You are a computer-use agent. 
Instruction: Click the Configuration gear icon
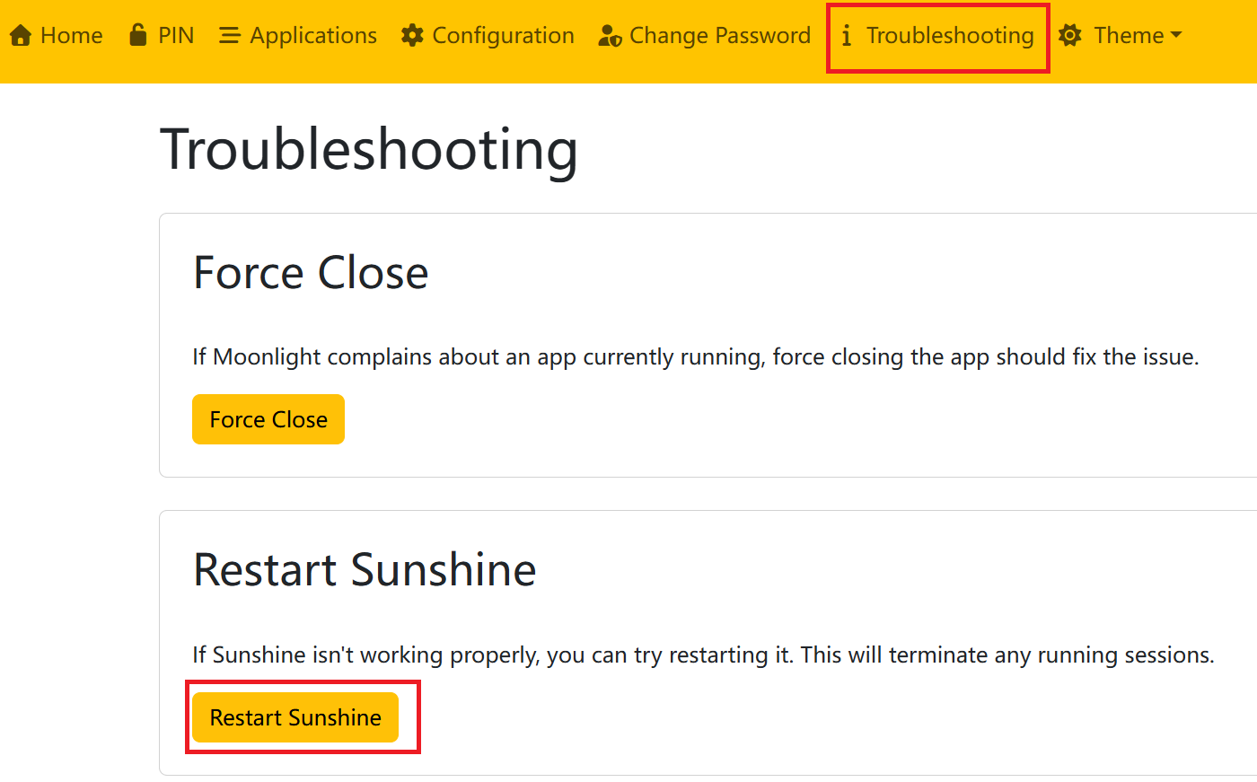point(412,36)
